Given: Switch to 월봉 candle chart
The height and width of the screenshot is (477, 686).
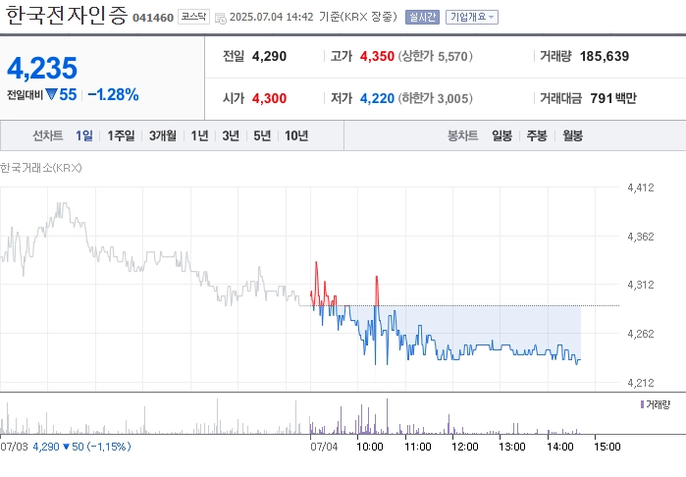Looking at the screenshot, I should click(x=573, y=135).
